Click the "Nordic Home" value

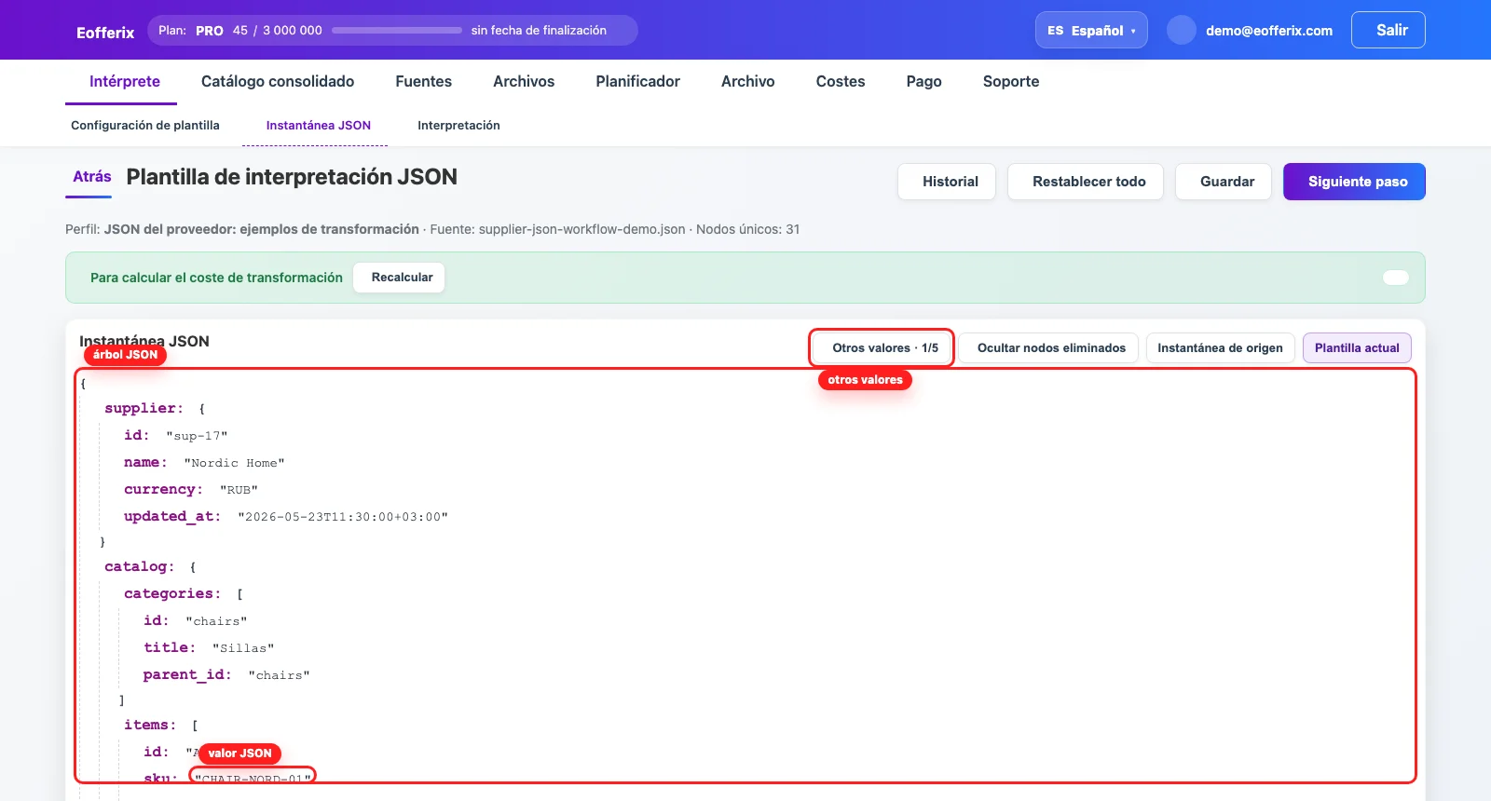click(234, 463)
